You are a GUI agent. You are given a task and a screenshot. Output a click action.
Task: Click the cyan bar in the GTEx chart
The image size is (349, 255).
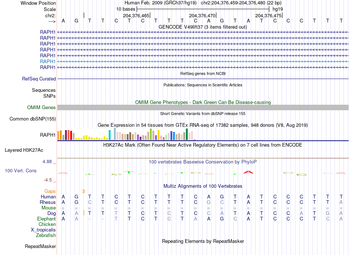[x=110, y=135]
